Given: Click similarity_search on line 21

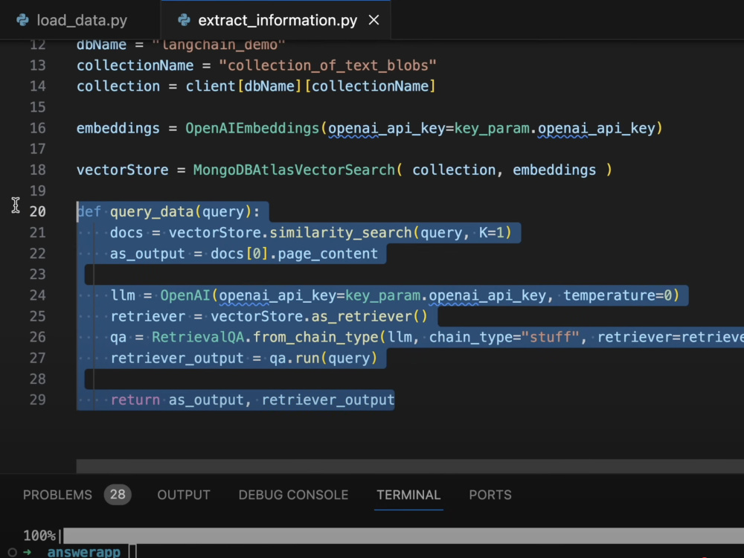Looking at the screenshot, I should (340, 232).
